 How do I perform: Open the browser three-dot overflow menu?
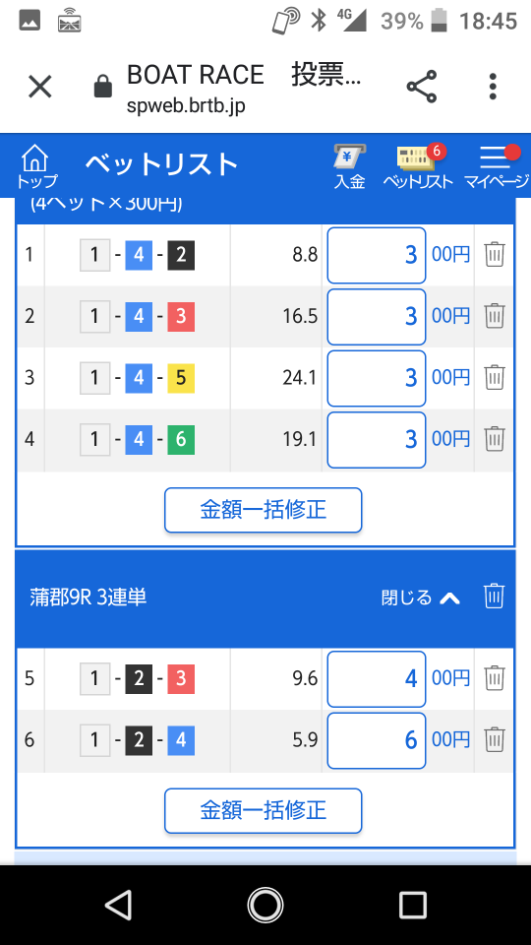pos(493,87)
